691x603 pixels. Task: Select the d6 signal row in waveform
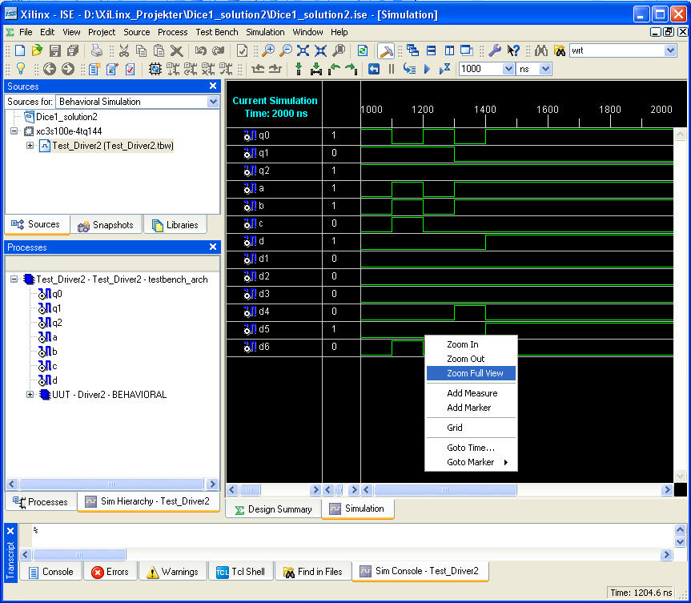pyautogui.click(x=263, y=347)
